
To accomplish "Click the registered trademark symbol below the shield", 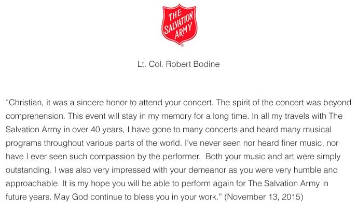I will coord(182,46).
